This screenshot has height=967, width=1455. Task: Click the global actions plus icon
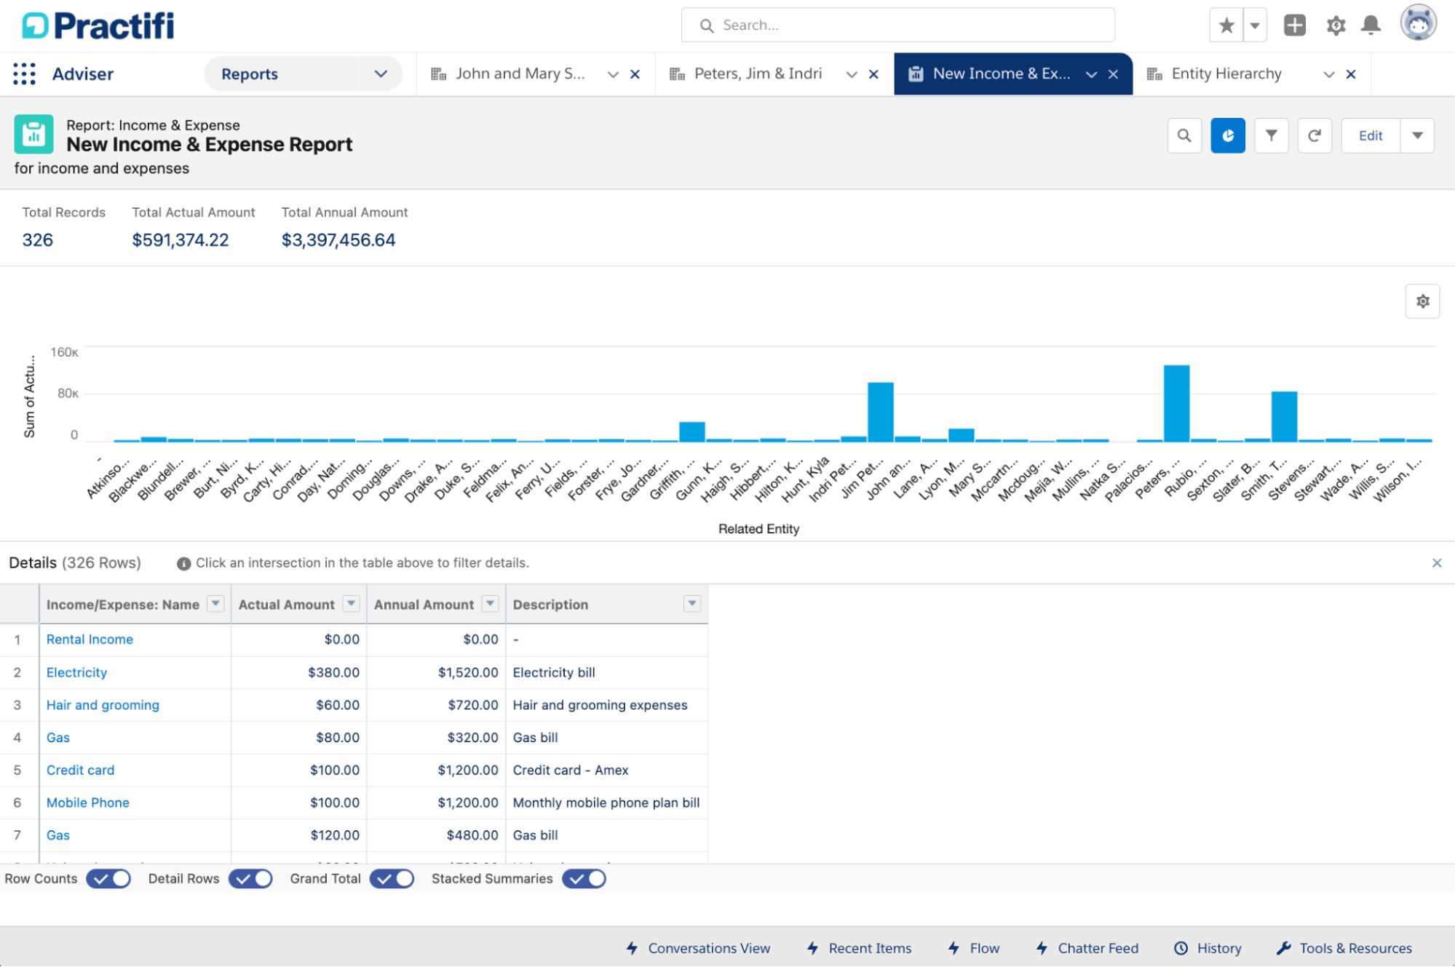[1294, 25]
